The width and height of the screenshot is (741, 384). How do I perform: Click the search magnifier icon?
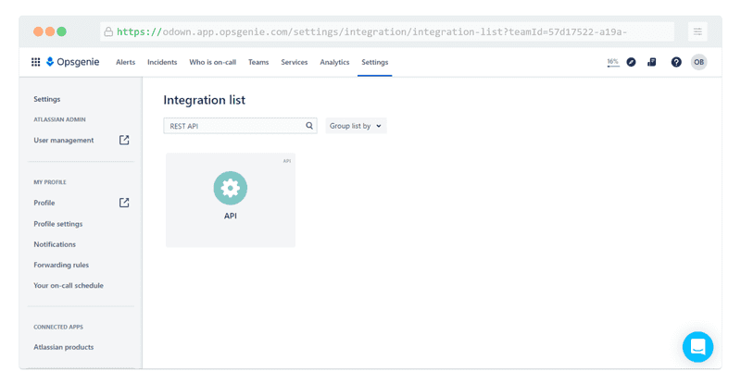(x=310, y=126)
